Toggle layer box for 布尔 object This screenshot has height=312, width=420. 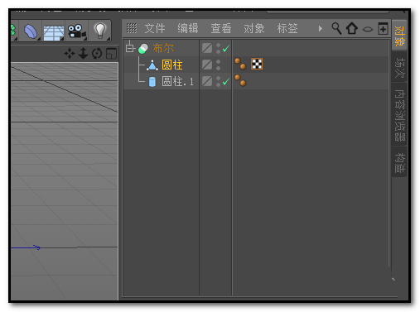(x=207, y=48)
